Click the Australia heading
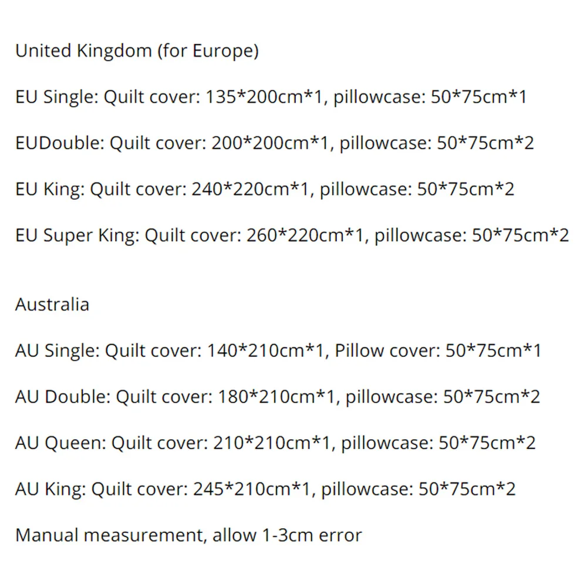Viewport: 587px width, 587px height. 52,305
